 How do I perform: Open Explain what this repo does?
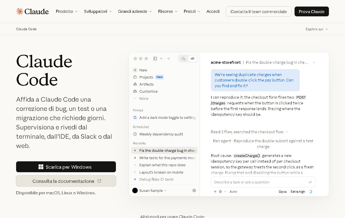click(164, 165)
